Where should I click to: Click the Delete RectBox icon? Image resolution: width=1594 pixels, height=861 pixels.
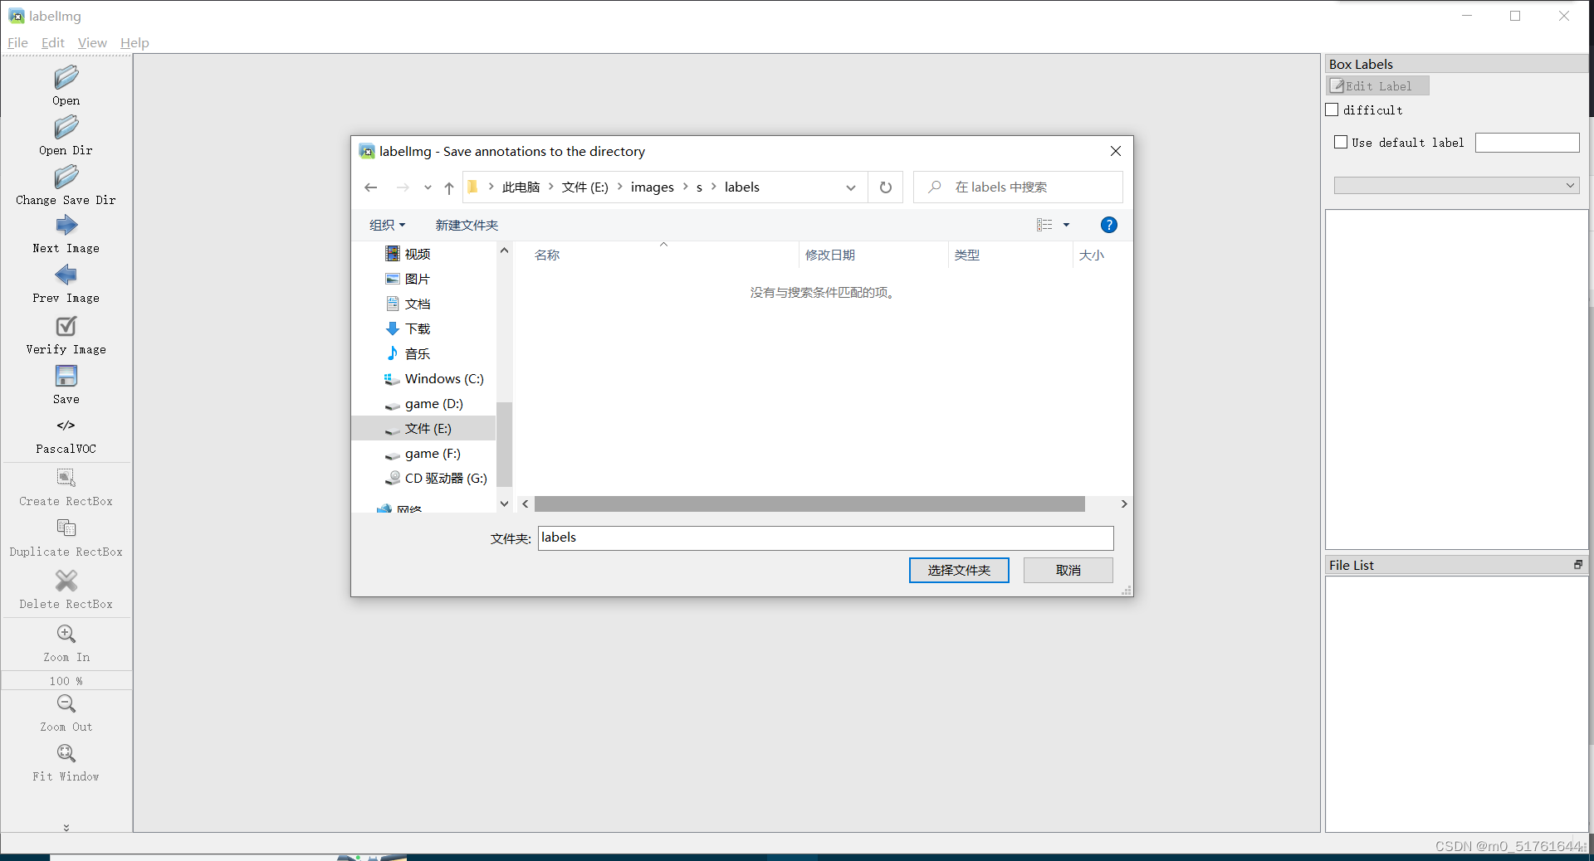click(66, 580)
